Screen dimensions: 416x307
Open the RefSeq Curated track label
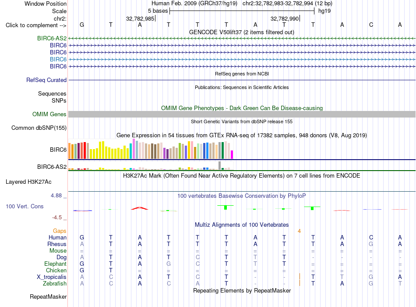(x=46, y=80)
